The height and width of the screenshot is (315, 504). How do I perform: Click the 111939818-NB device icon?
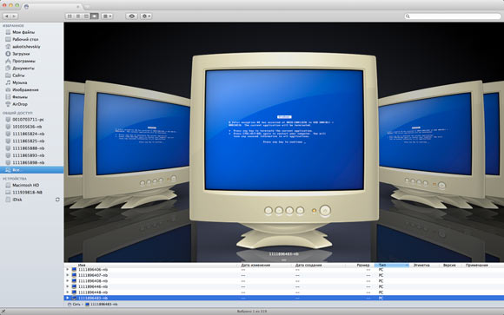tap(8, 193)
